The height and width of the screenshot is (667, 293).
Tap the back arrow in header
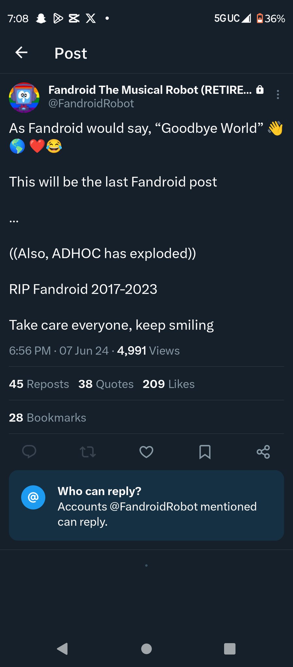tap(22, 52)
